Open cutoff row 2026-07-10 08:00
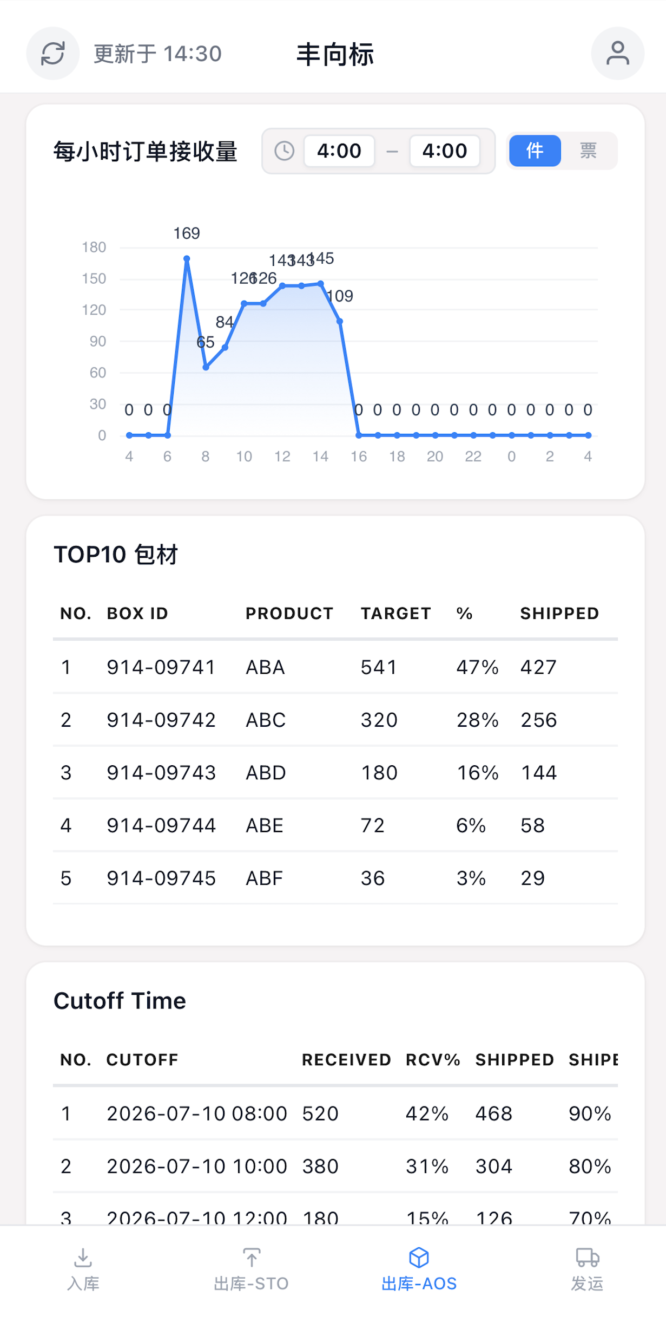This screenshot has width=666, height=1322. tap(335, 1113)
